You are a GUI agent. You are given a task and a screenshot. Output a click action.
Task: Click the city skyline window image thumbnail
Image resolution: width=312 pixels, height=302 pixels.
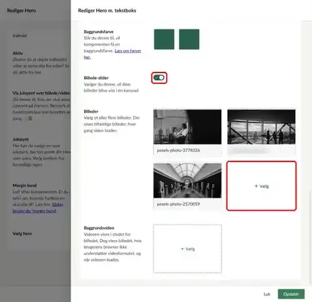coord(261,127)
